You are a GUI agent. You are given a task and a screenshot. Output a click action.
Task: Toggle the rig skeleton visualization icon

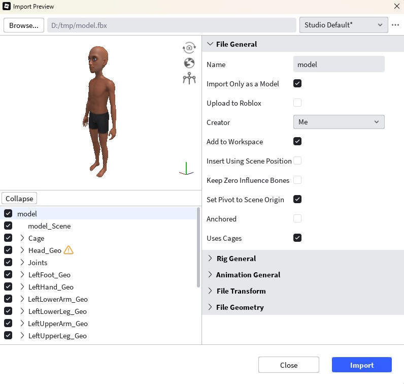pyautogui.click(x=189, y=78)
